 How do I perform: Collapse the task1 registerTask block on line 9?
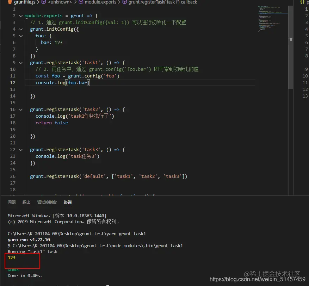coord(21,63)
